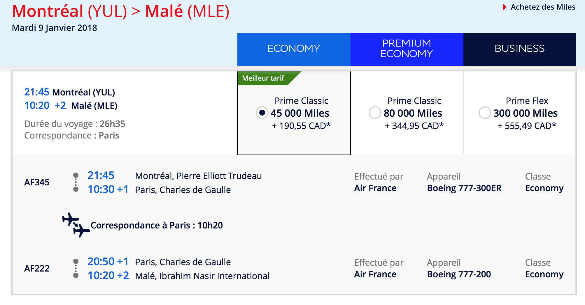Choose the 300 000 Miles Prime Flex fare
The width and height of the screenshot is (585, 305).
[x=484, y=113]
